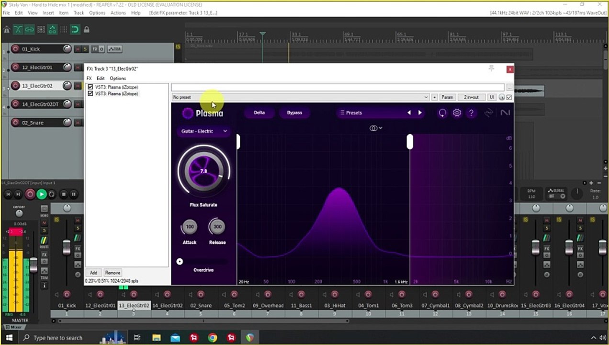Click Remove button in FX window
Screen dimensions: 609x345
(x=113, y=273)
